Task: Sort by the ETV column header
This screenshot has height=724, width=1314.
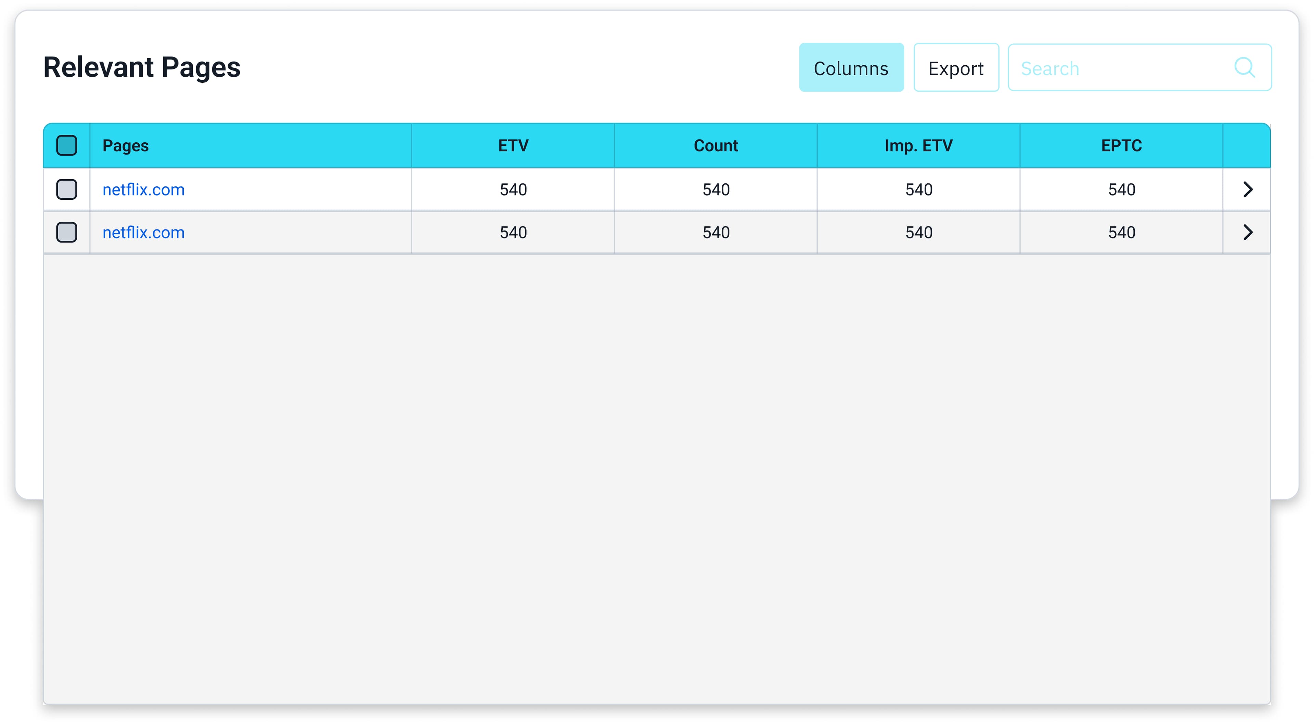Action: click(x=513, y=146)
